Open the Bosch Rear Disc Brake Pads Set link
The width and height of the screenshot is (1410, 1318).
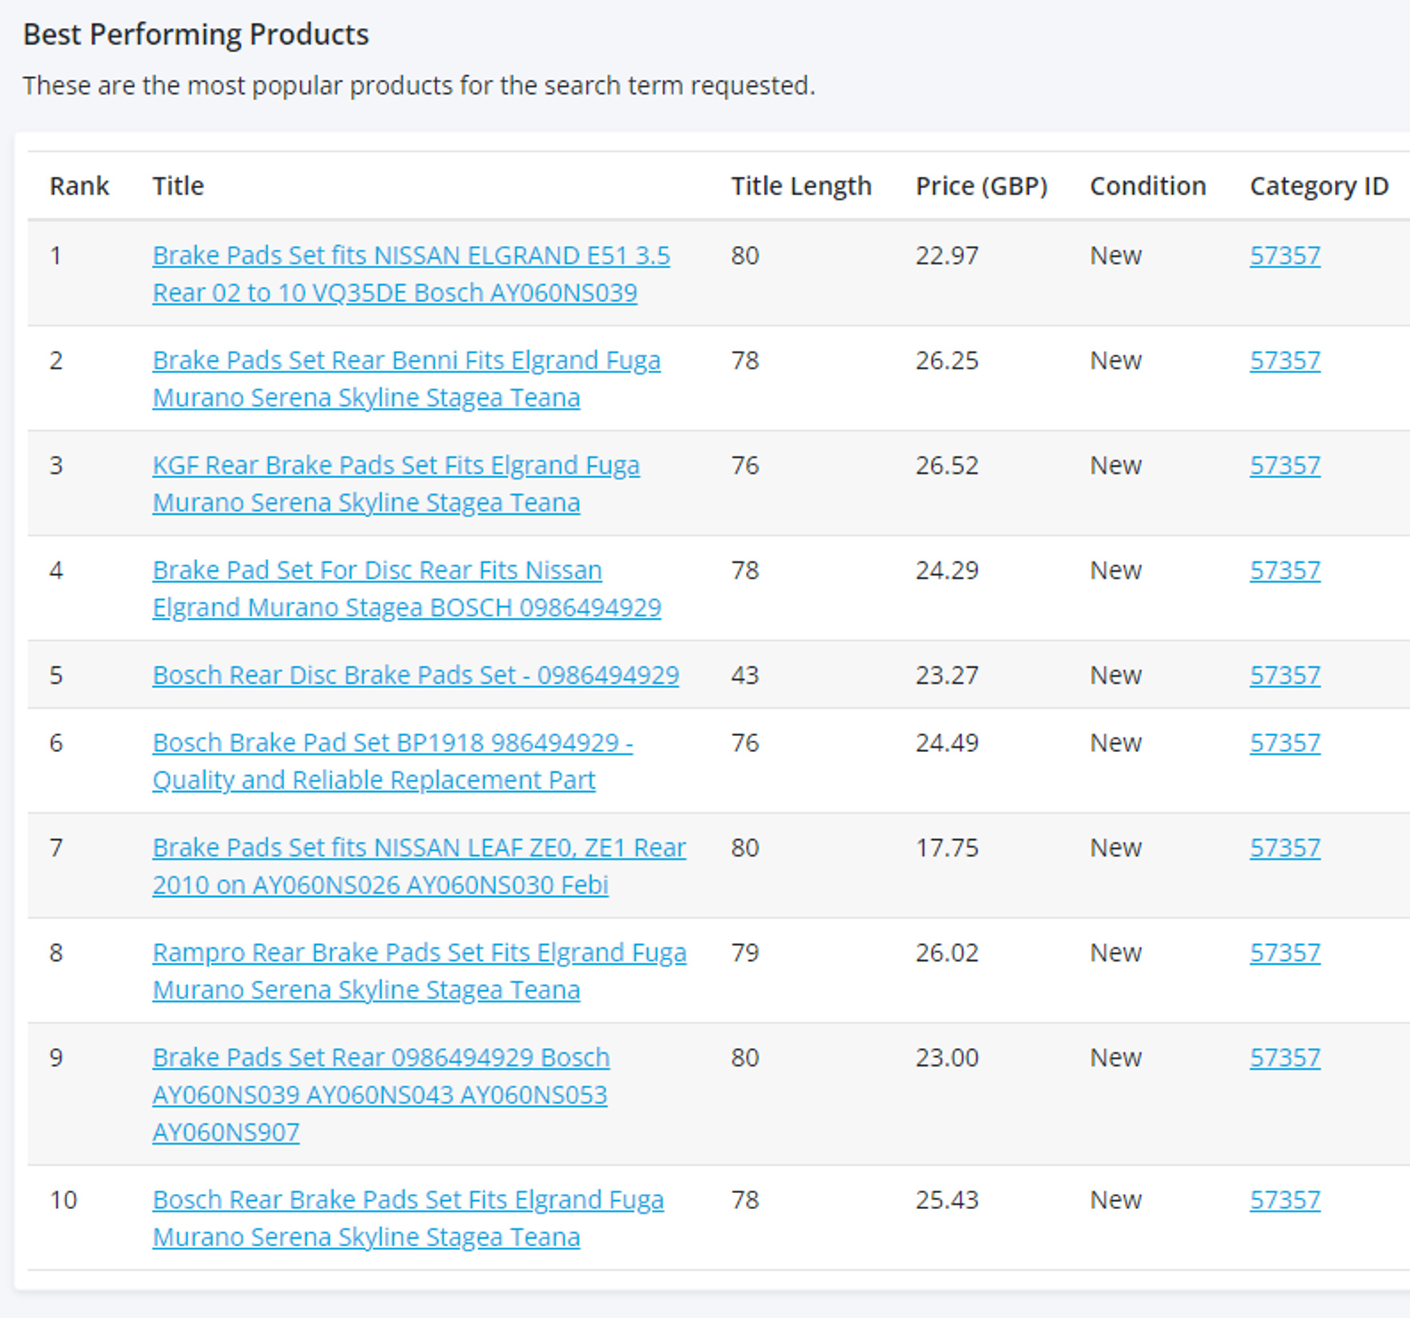click(x=416, y=675)
